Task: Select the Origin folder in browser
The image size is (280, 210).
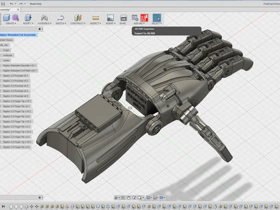Action: (x=6, y=50)
